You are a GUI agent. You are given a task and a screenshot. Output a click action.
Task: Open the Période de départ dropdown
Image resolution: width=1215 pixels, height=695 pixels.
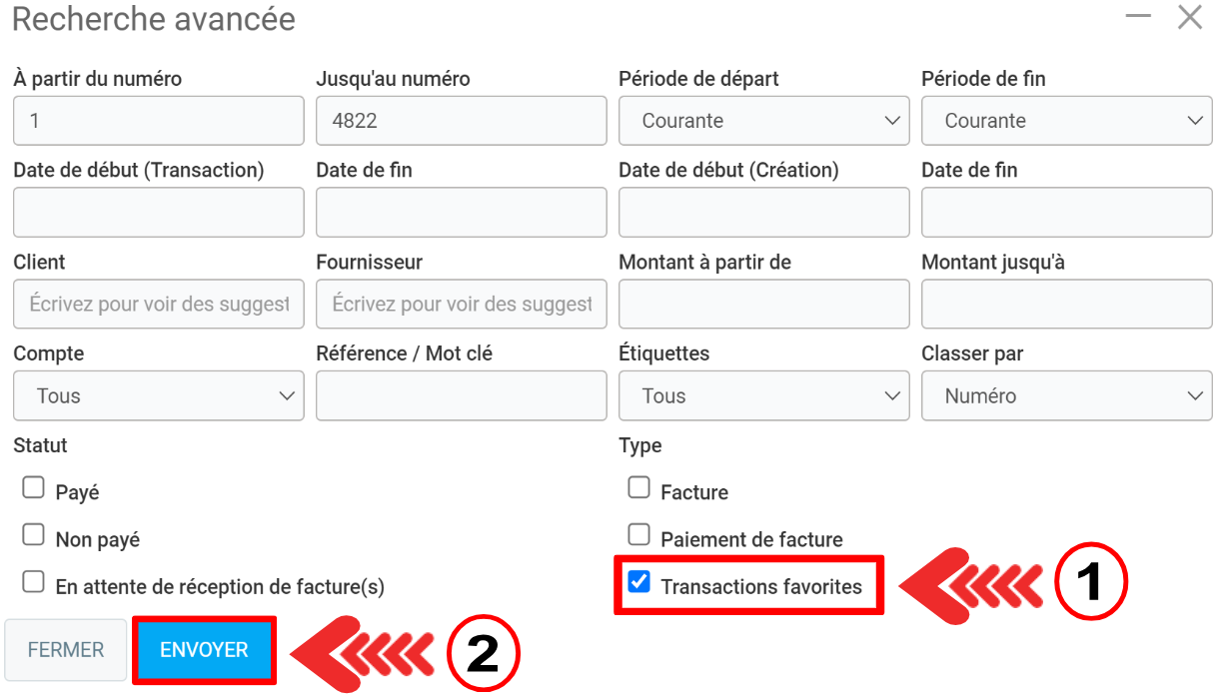pos(763,121)
